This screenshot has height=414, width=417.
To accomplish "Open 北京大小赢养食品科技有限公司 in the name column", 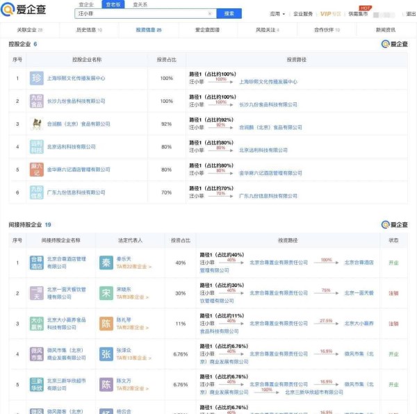I will 67,324.
